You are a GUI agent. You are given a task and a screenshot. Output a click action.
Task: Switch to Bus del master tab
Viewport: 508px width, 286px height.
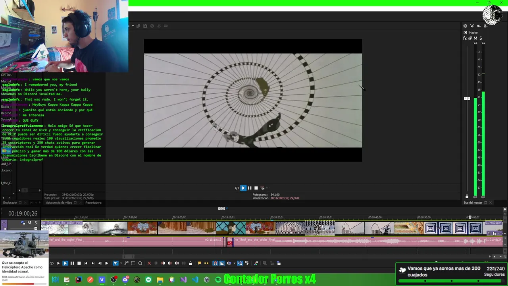click(x=473, y=203)
